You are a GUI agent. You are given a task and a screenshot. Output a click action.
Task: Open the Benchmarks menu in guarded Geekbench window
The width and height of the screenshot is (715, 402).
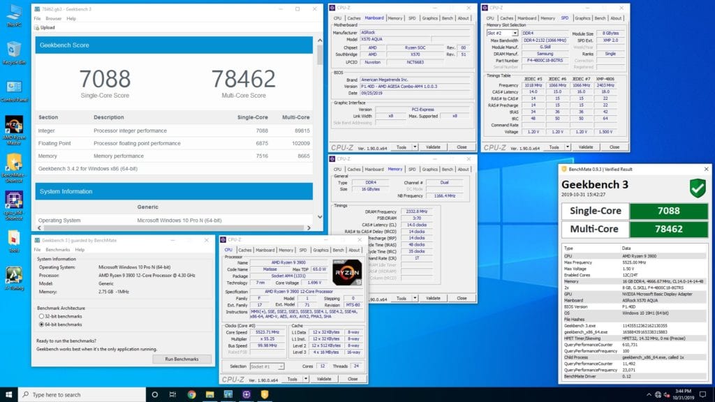pos(58,250)
